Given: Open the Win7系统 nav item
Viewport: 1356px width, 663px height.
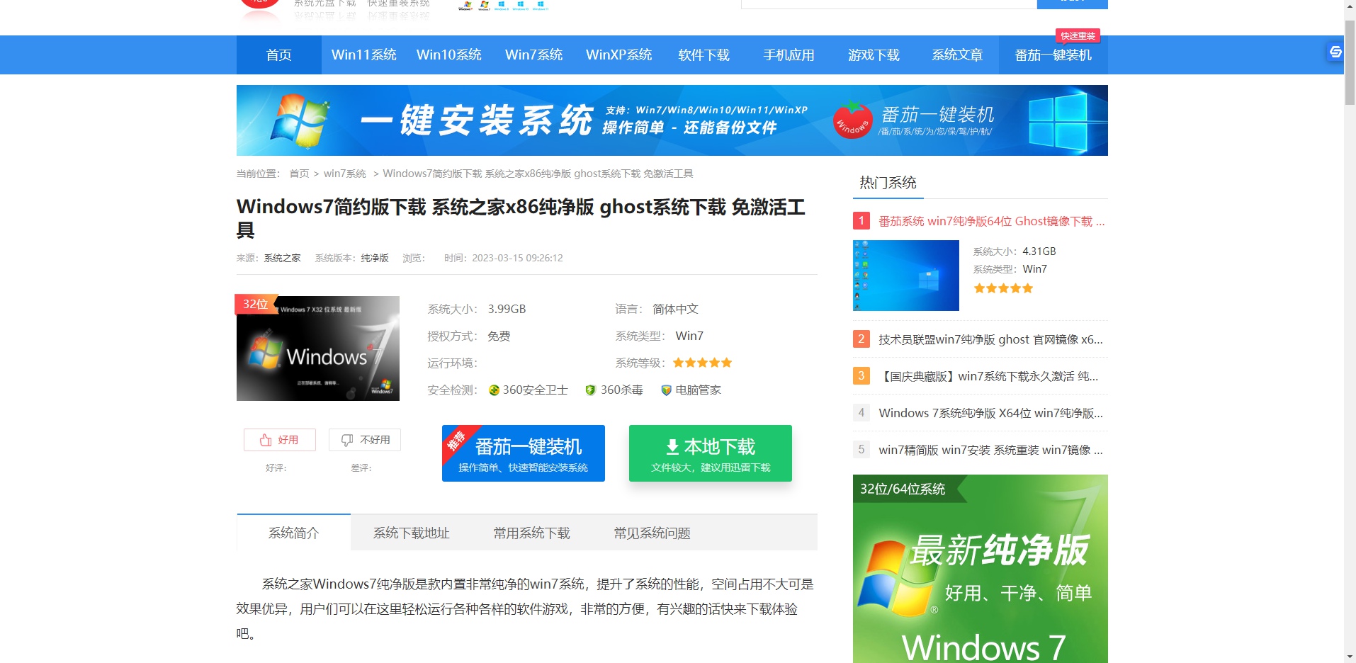Looking at the screenshot, I should (534, 55).
